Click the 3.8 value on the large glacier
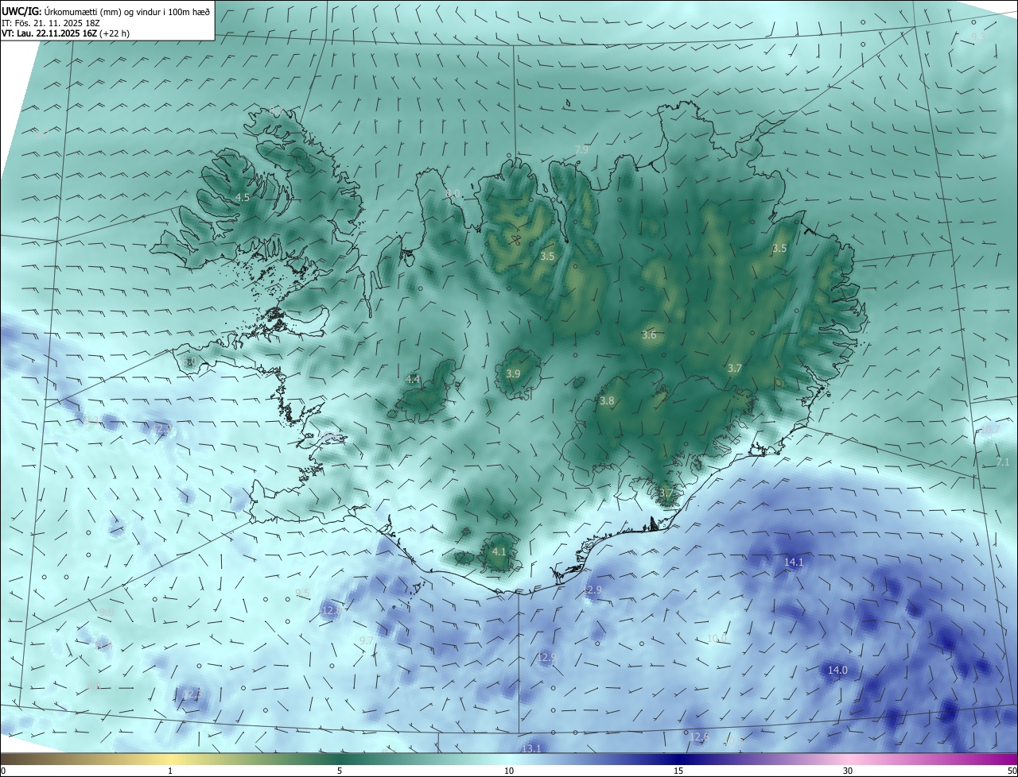The height and width of the screenshot is (777, 1018). point(607,401)
